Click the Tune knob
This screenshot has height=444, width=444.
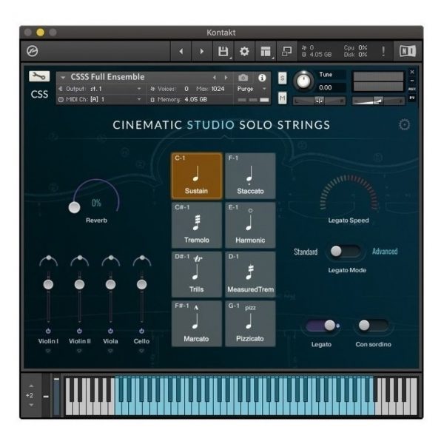pos(303,81)
